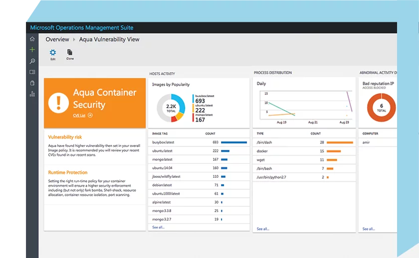The height and width of the screenshot is (258, 419).
Task: Select the /usr/bin/python2.7 process row
Action: (304, 177)
